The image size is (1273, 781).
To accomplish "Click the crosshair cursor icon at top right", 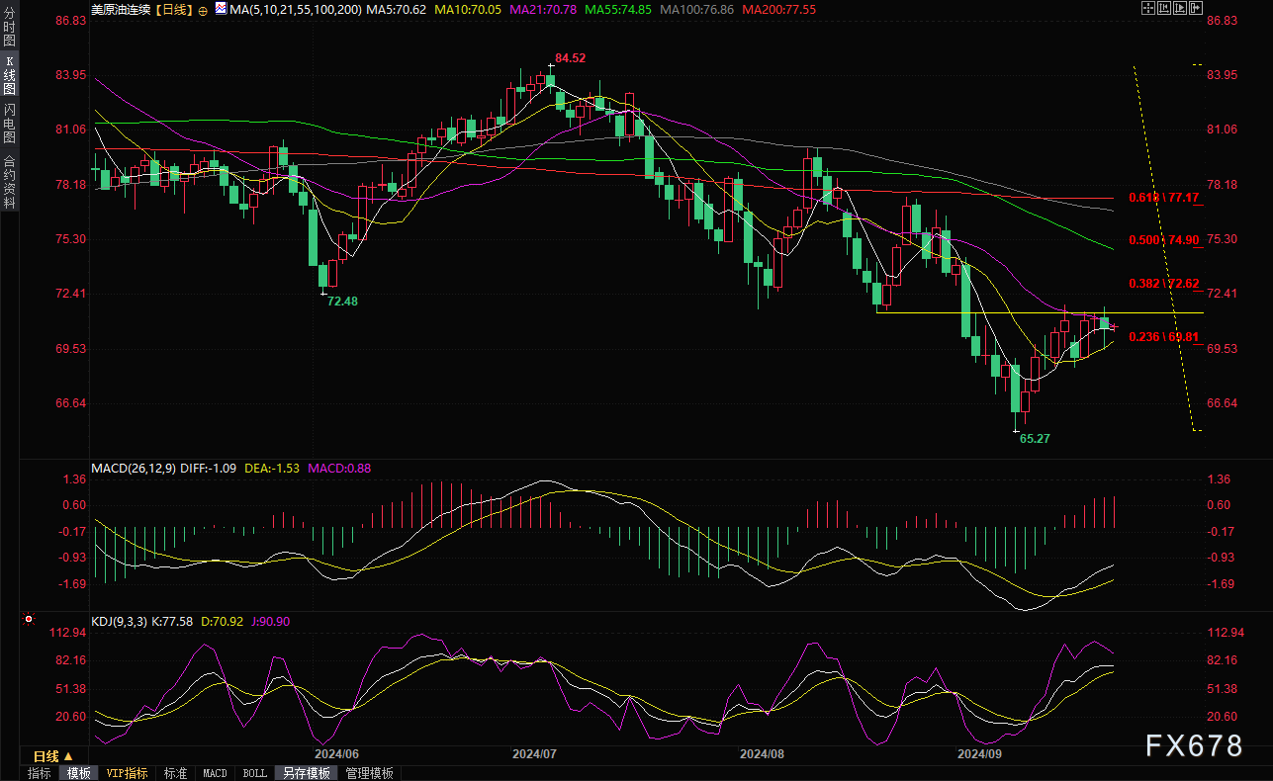I will (x=1148, y=8).
